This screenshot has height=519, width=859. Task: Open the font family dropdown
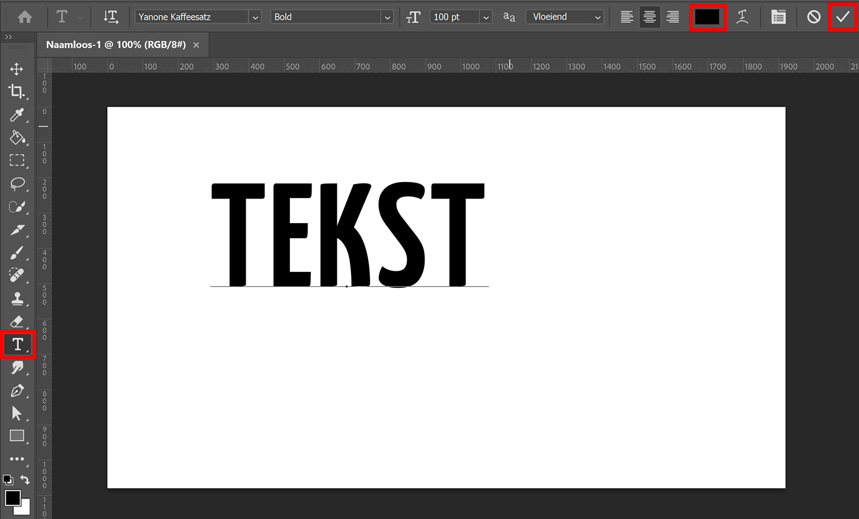[255, 17]
